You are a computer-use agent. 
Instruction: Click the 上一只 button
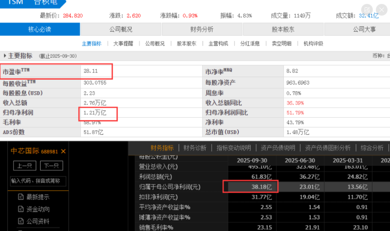24,166
